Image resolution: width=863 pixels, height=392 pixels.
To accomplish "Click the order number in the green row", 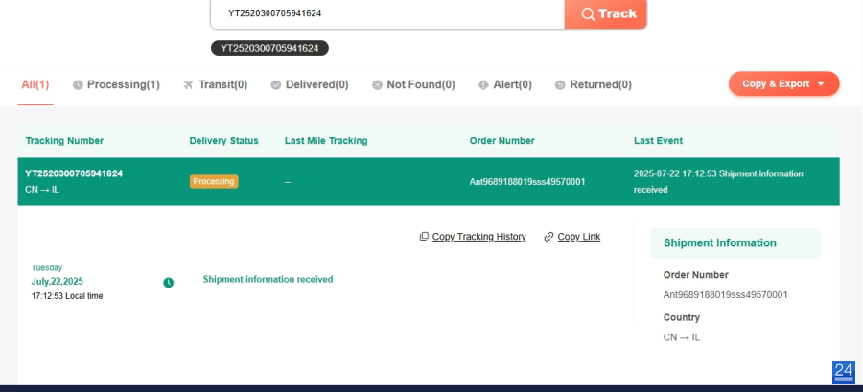I will click(x=526, y=181).
